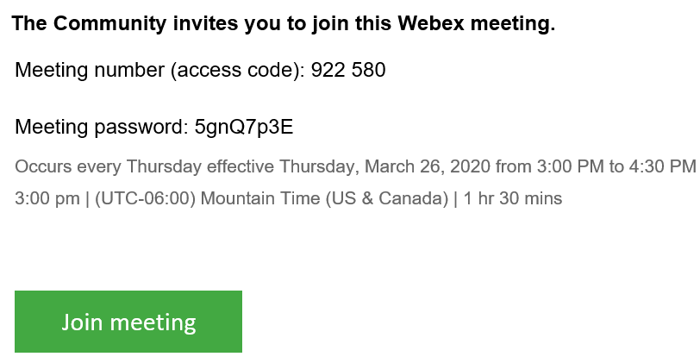The image size is (700, 363).
Task: Click the '(access code)' parenthetical text
Action: [x=234, y=70]
